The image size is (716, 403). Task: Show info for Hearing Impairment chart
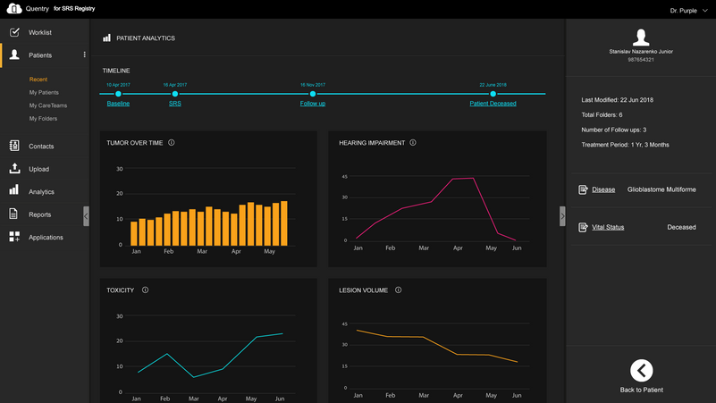(413, 142)
